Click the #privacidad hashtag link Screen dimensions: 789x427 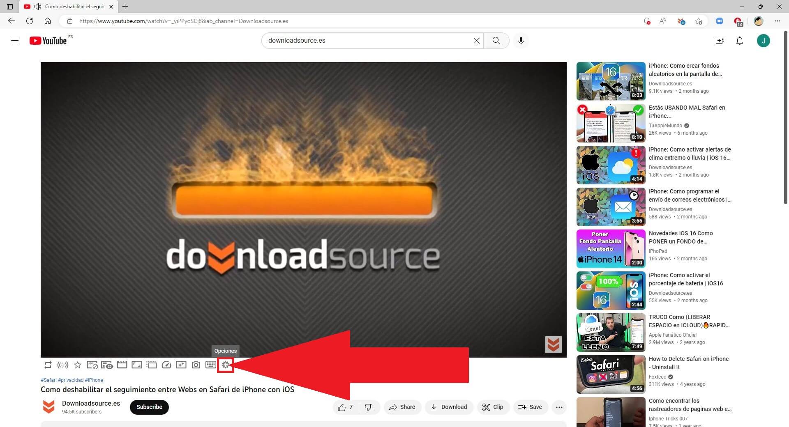coord(71,380)
